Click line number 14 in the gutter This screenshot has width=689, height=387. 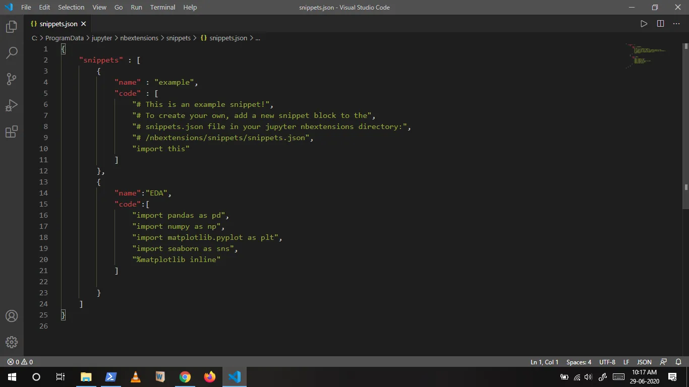(43, 193)
